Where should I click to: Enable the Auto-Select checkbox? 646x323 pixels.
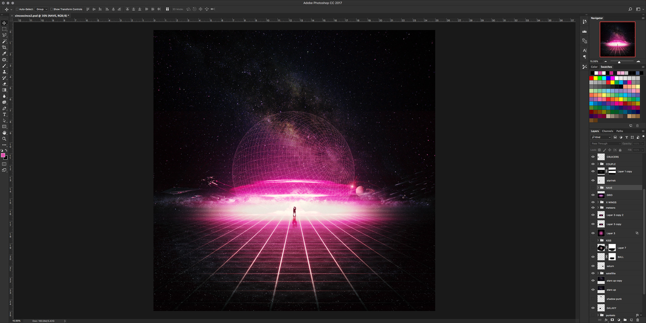coord(17,9)
